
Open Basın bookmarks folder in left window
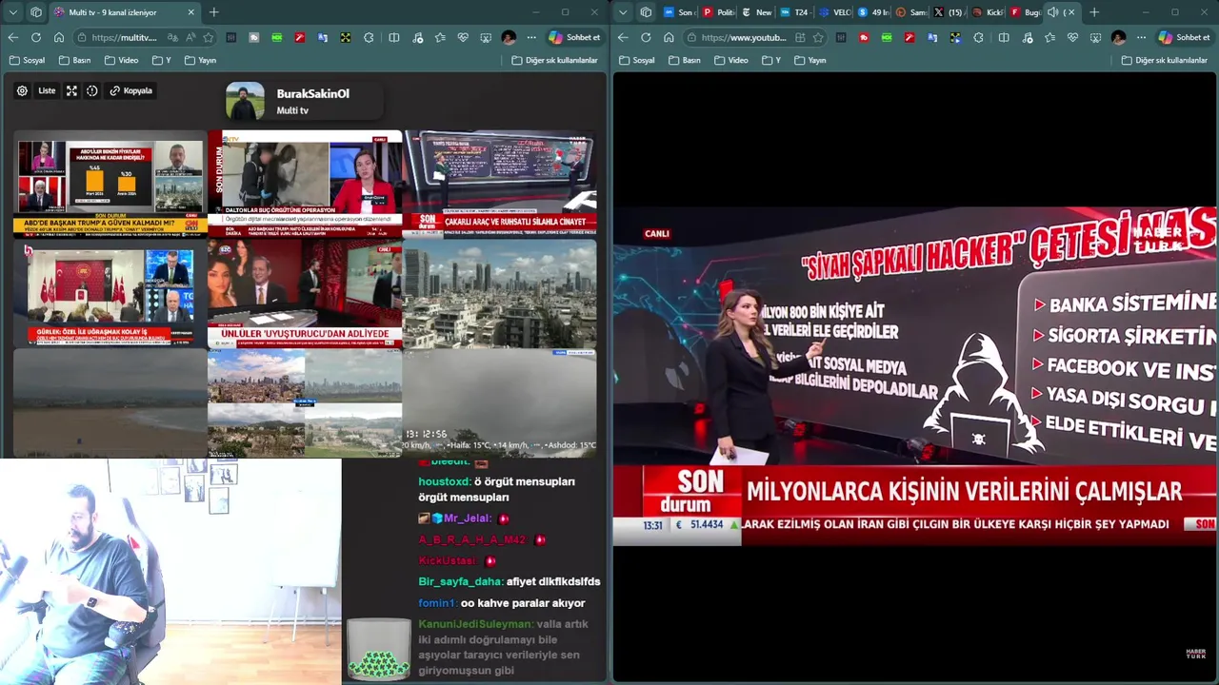(75, 60)
